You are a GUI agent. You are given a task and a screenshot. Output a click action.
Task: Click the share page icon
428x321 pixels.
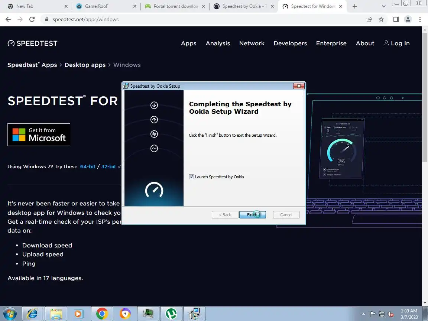369,19
